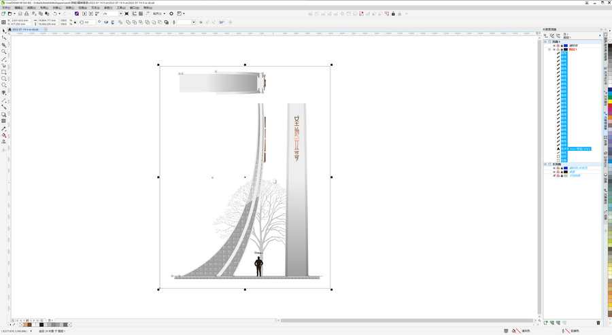Click the Weld shapes icon
Viewport: 612px width, 335px height.
(x=128, y=22)
